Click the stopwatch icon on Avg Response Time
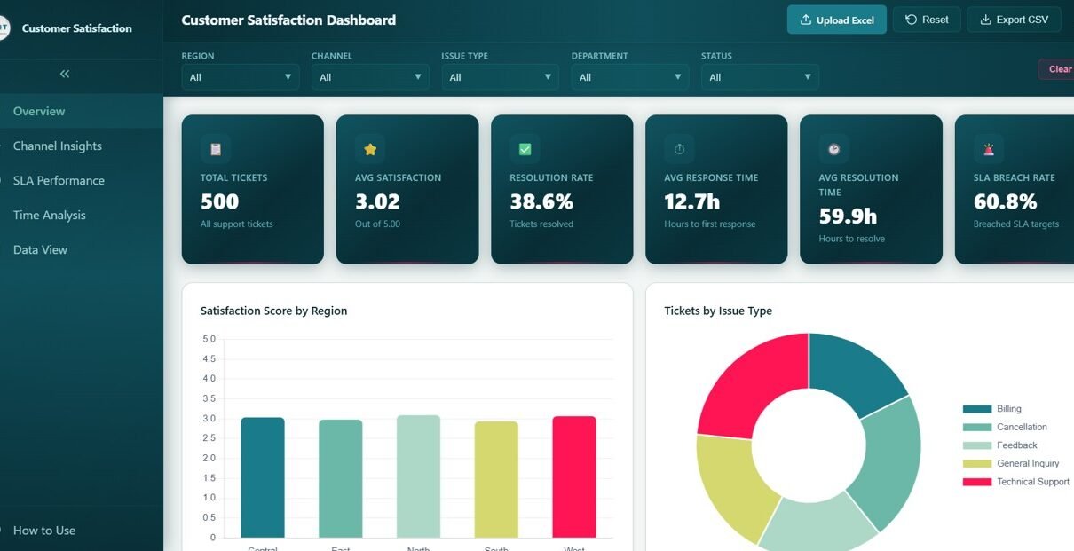The height and width of the screenshot is (551, 1074). 679,149
